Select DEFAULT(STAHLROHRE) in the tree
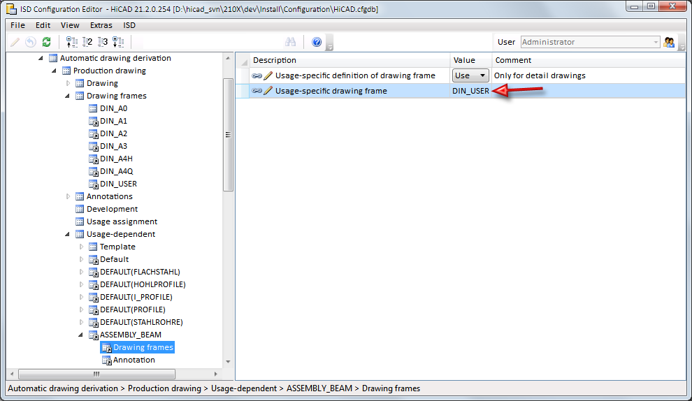The image size is (692, 401). point(141,322)
